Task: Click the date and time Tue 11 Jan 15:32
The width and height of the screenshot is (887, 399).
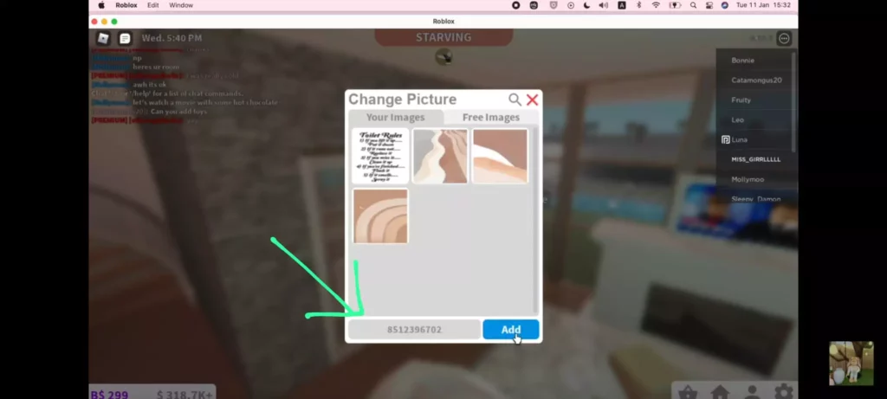Action: (x=764, y=5)
